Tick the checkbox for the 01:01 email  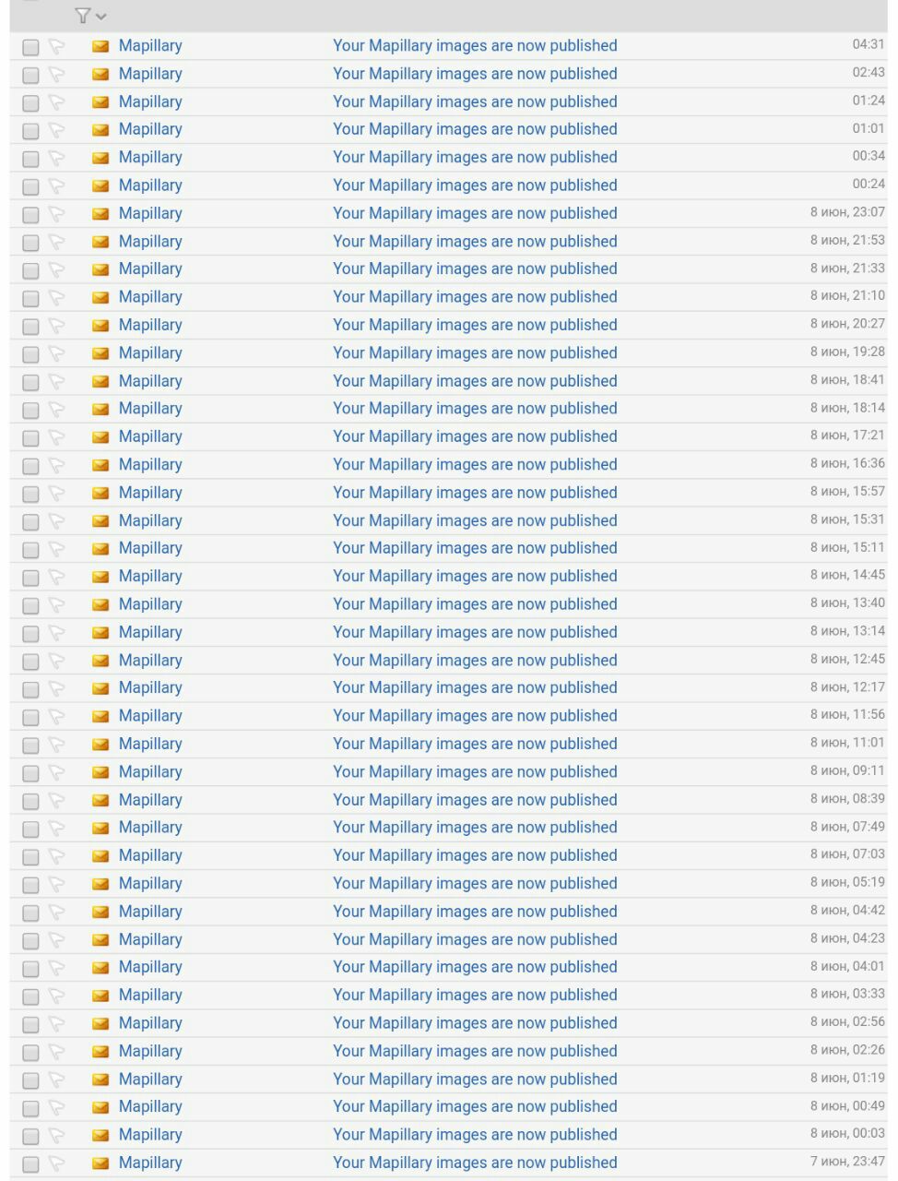(30, 131)
